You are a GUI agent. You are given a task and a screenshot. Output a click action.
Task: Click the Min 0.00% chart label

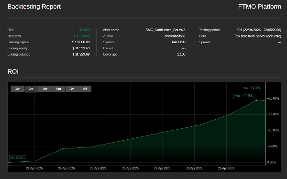(18, 158)
